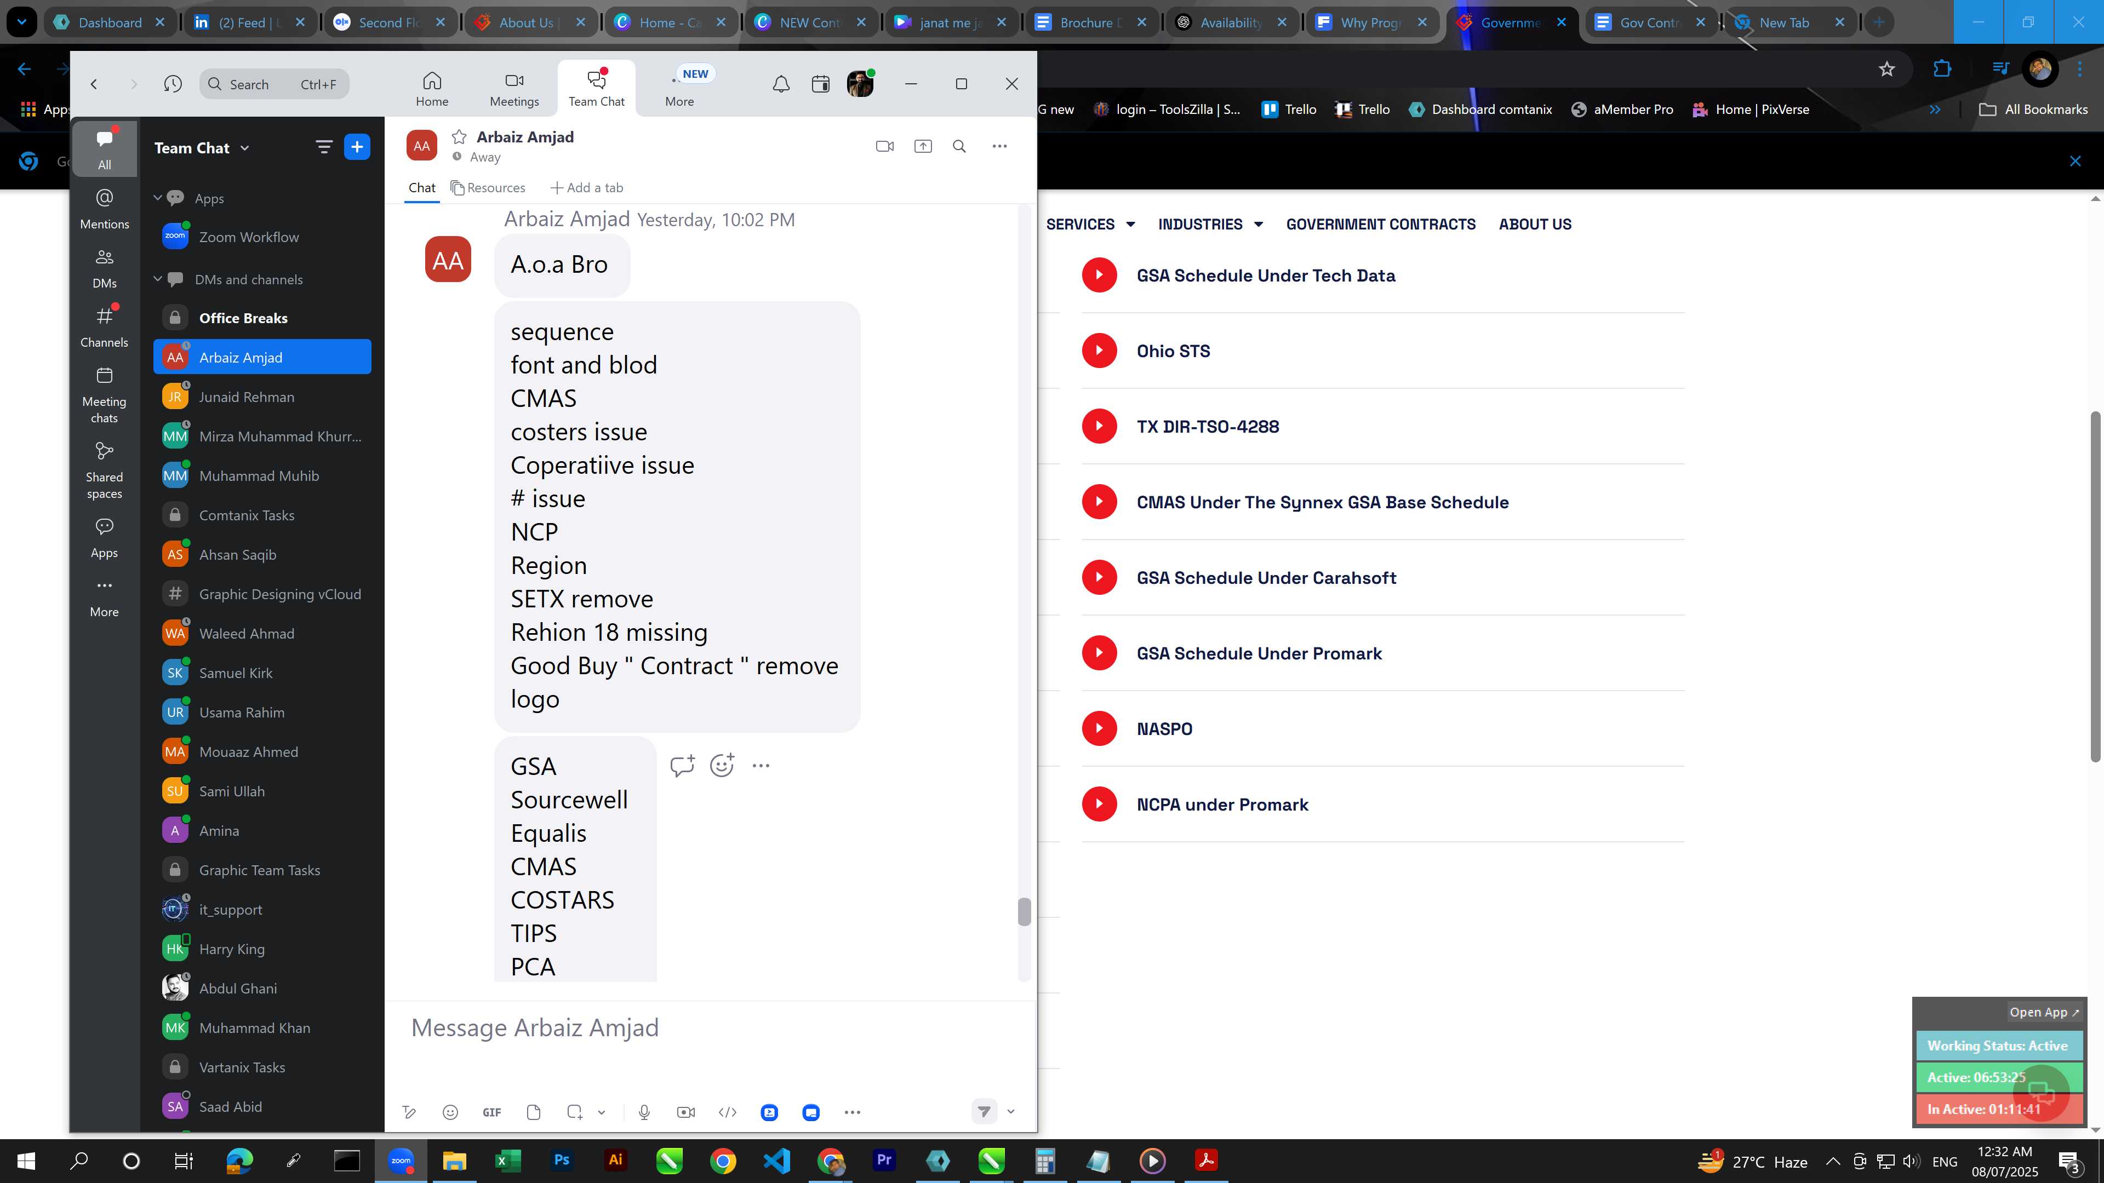Image resolution: width=2104 pixels, height=1183 pixels.
Task: Open the GIF picker
Action: tap(491, 1112)
